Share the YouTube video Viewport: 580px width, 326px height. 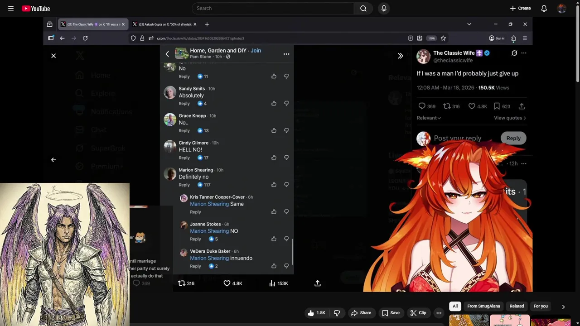coord(361,313)
